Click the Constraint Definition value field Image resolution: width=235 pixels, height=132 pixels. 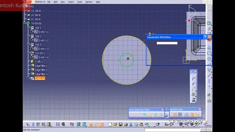tap(167, 43)
